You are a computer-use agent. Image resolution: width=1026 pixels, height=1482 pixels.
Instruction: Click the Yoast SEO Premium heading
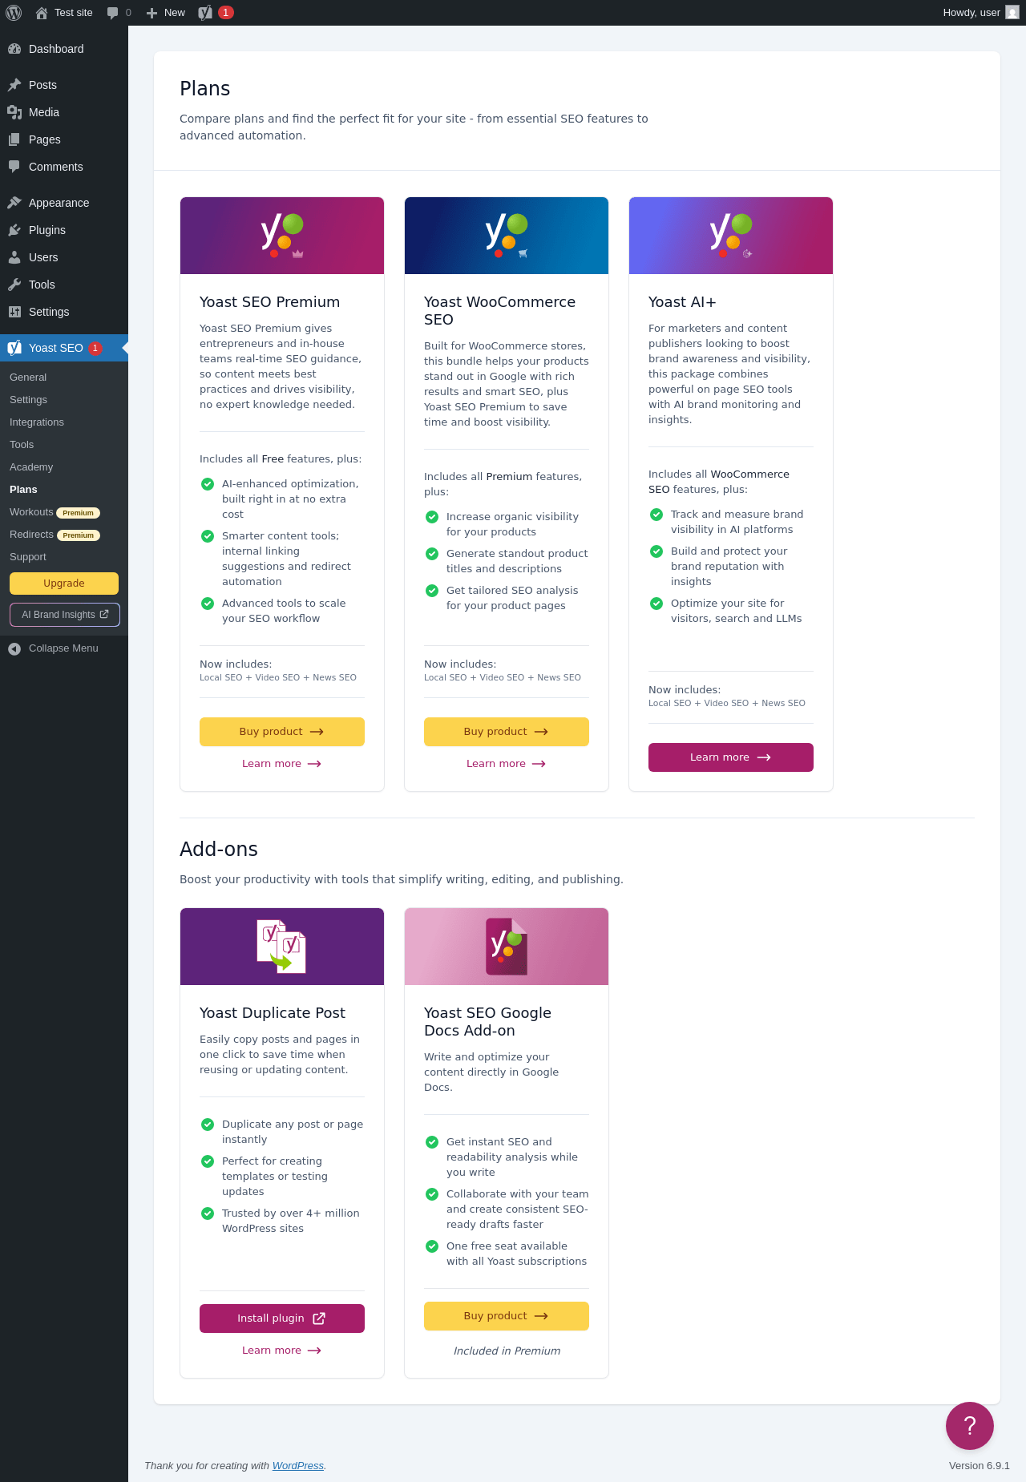[270, 302]
